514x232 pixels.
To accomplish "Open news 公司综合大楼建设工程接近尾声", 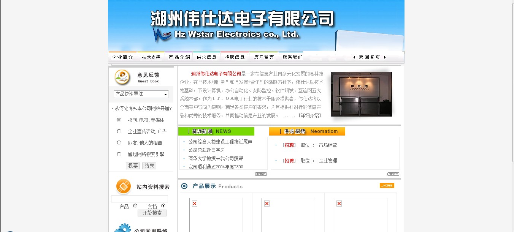I will pyautogui.click(x=220, y=142).
